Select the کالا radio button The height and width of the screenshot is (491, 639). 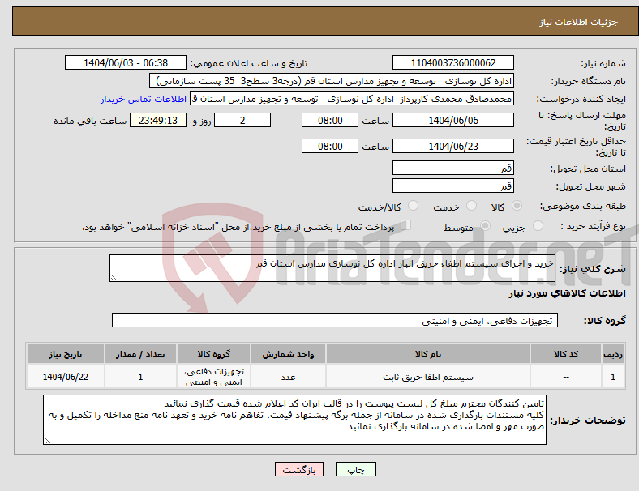click(x=517, y=206)
